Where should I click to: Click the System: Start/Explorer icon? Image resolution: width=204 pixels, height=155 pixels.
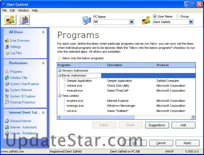(7, 84)
